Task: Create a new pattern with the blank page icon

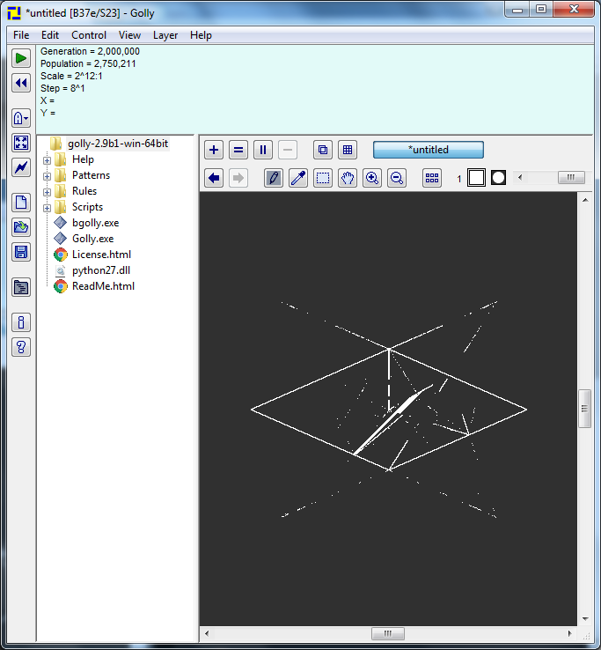Action: pyautogui.click(x=21, y=203)
